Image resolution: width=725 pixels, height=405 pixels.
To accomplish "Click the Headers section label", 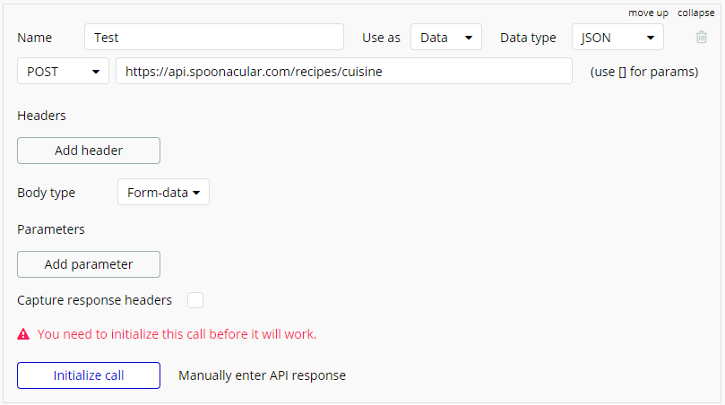I will [41, 116].
